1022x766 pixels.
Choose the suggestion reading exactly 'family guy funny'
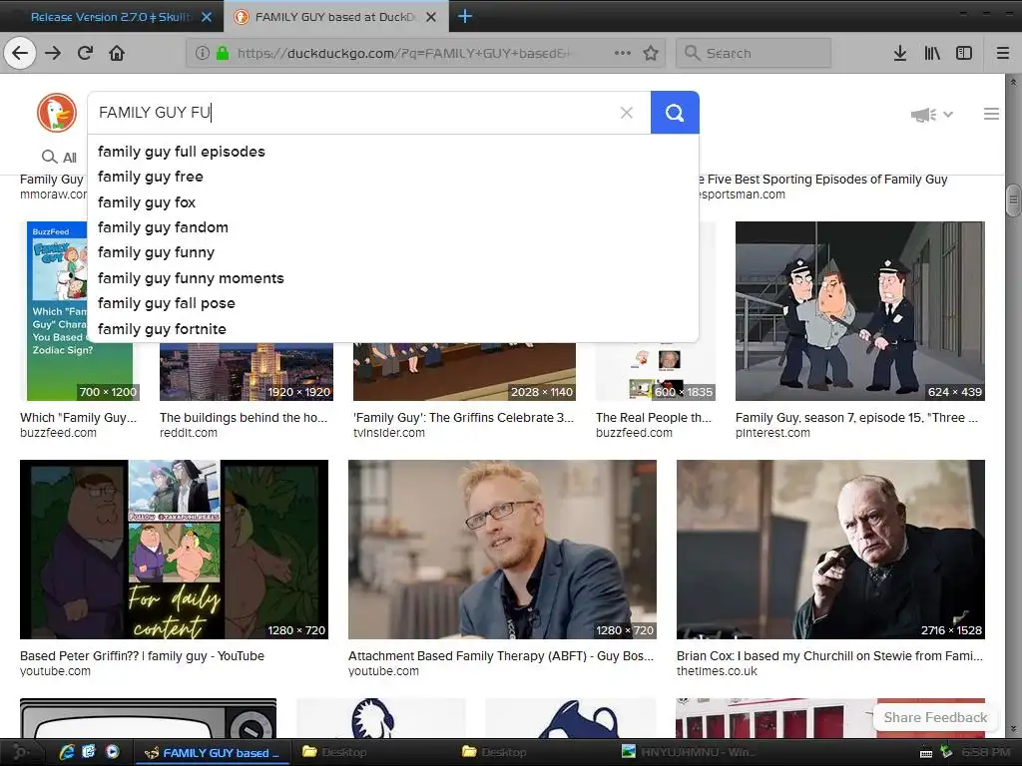[x=393, y=252]
